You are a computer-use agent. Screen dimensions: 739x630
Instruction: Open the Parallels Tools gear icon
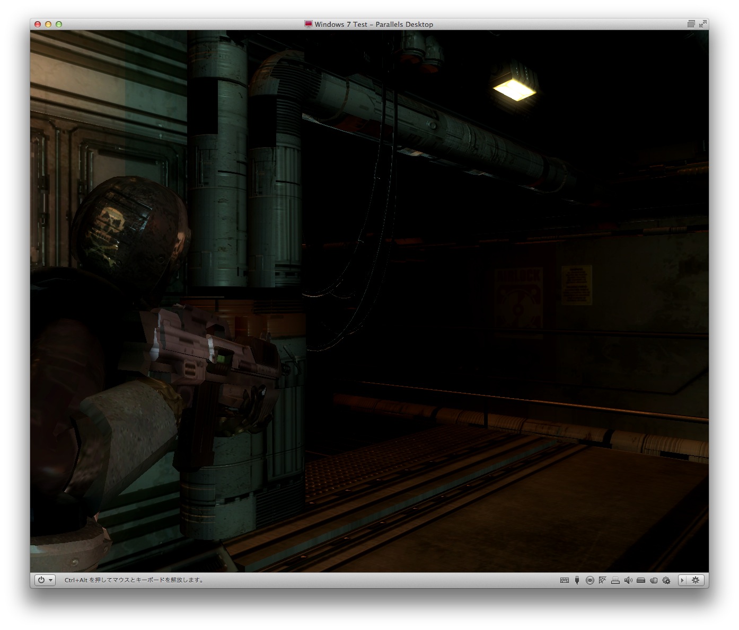(666, 580)
